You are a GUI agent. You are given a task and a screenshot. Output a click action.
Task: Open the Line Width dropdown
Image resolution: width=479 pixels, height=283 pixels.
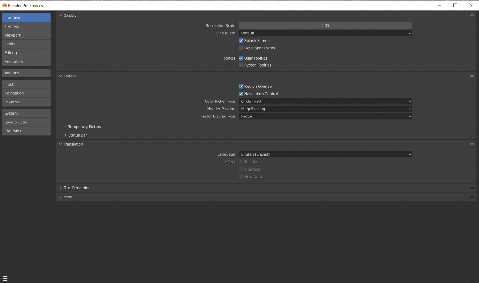(x=325, y=33)
